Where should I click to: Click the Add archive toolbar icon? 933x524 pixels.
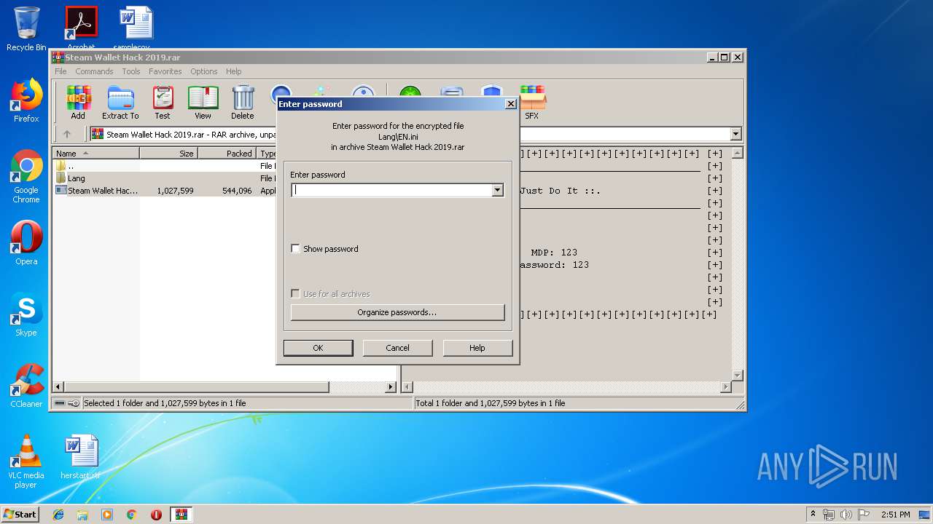tap(78, 103)
